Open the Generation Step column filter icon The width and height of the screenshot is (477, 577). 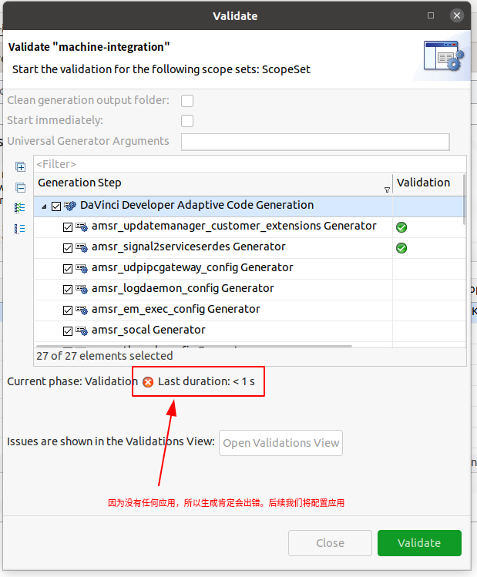pyautogui.click(x=387, y=190)
